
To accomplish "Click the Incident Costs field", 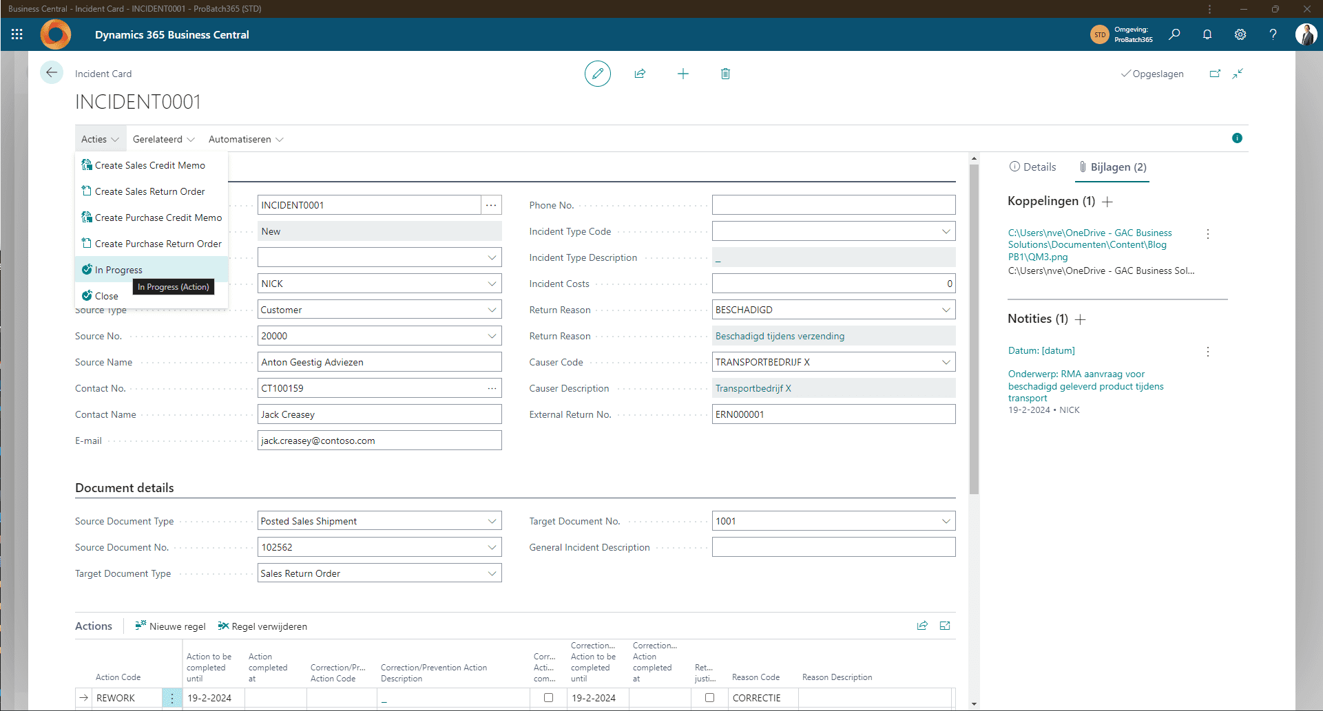I will (x=833, y=284).
